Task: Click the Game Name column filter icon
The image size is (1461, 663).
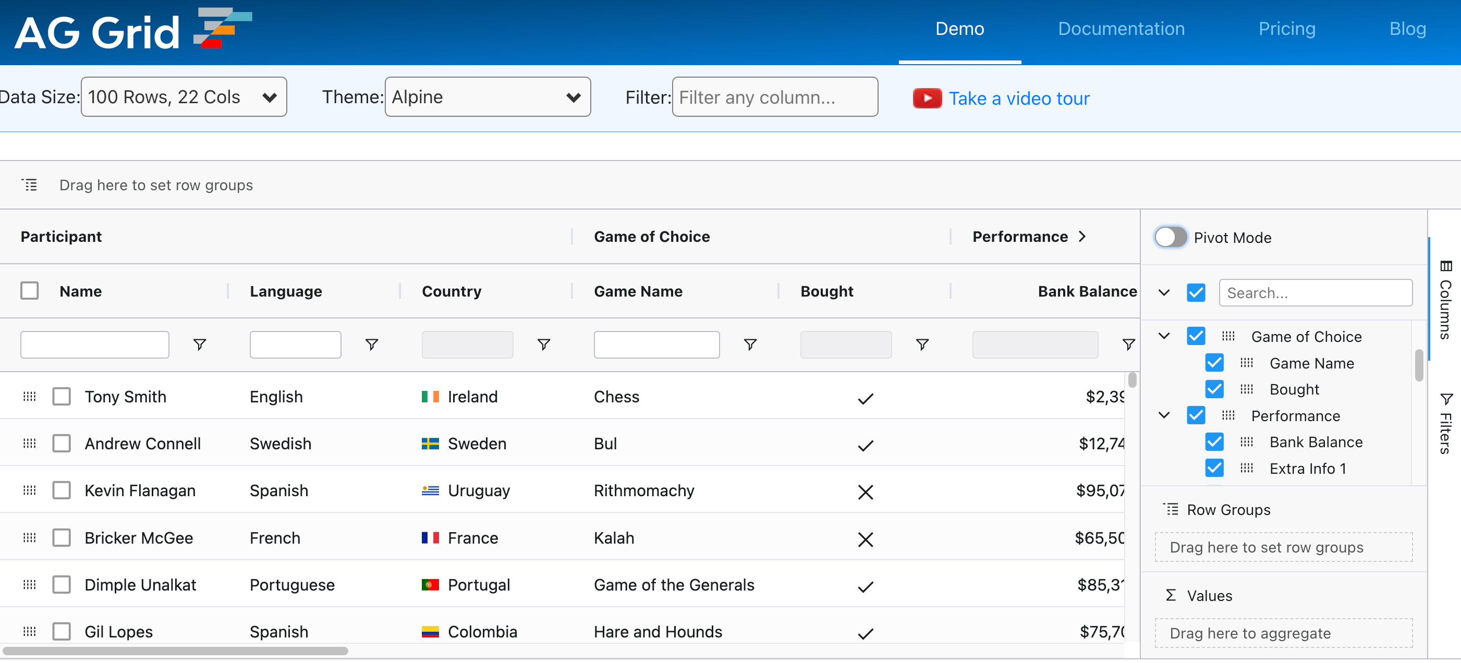Action: pos(750,344)
